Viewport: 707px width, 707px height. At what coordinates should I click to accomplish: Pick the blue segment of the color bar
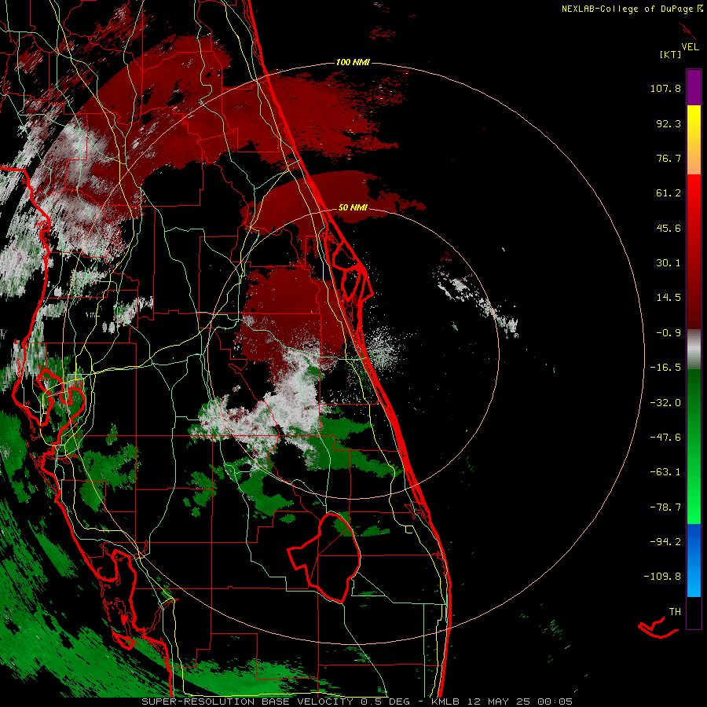click(694, 560)
